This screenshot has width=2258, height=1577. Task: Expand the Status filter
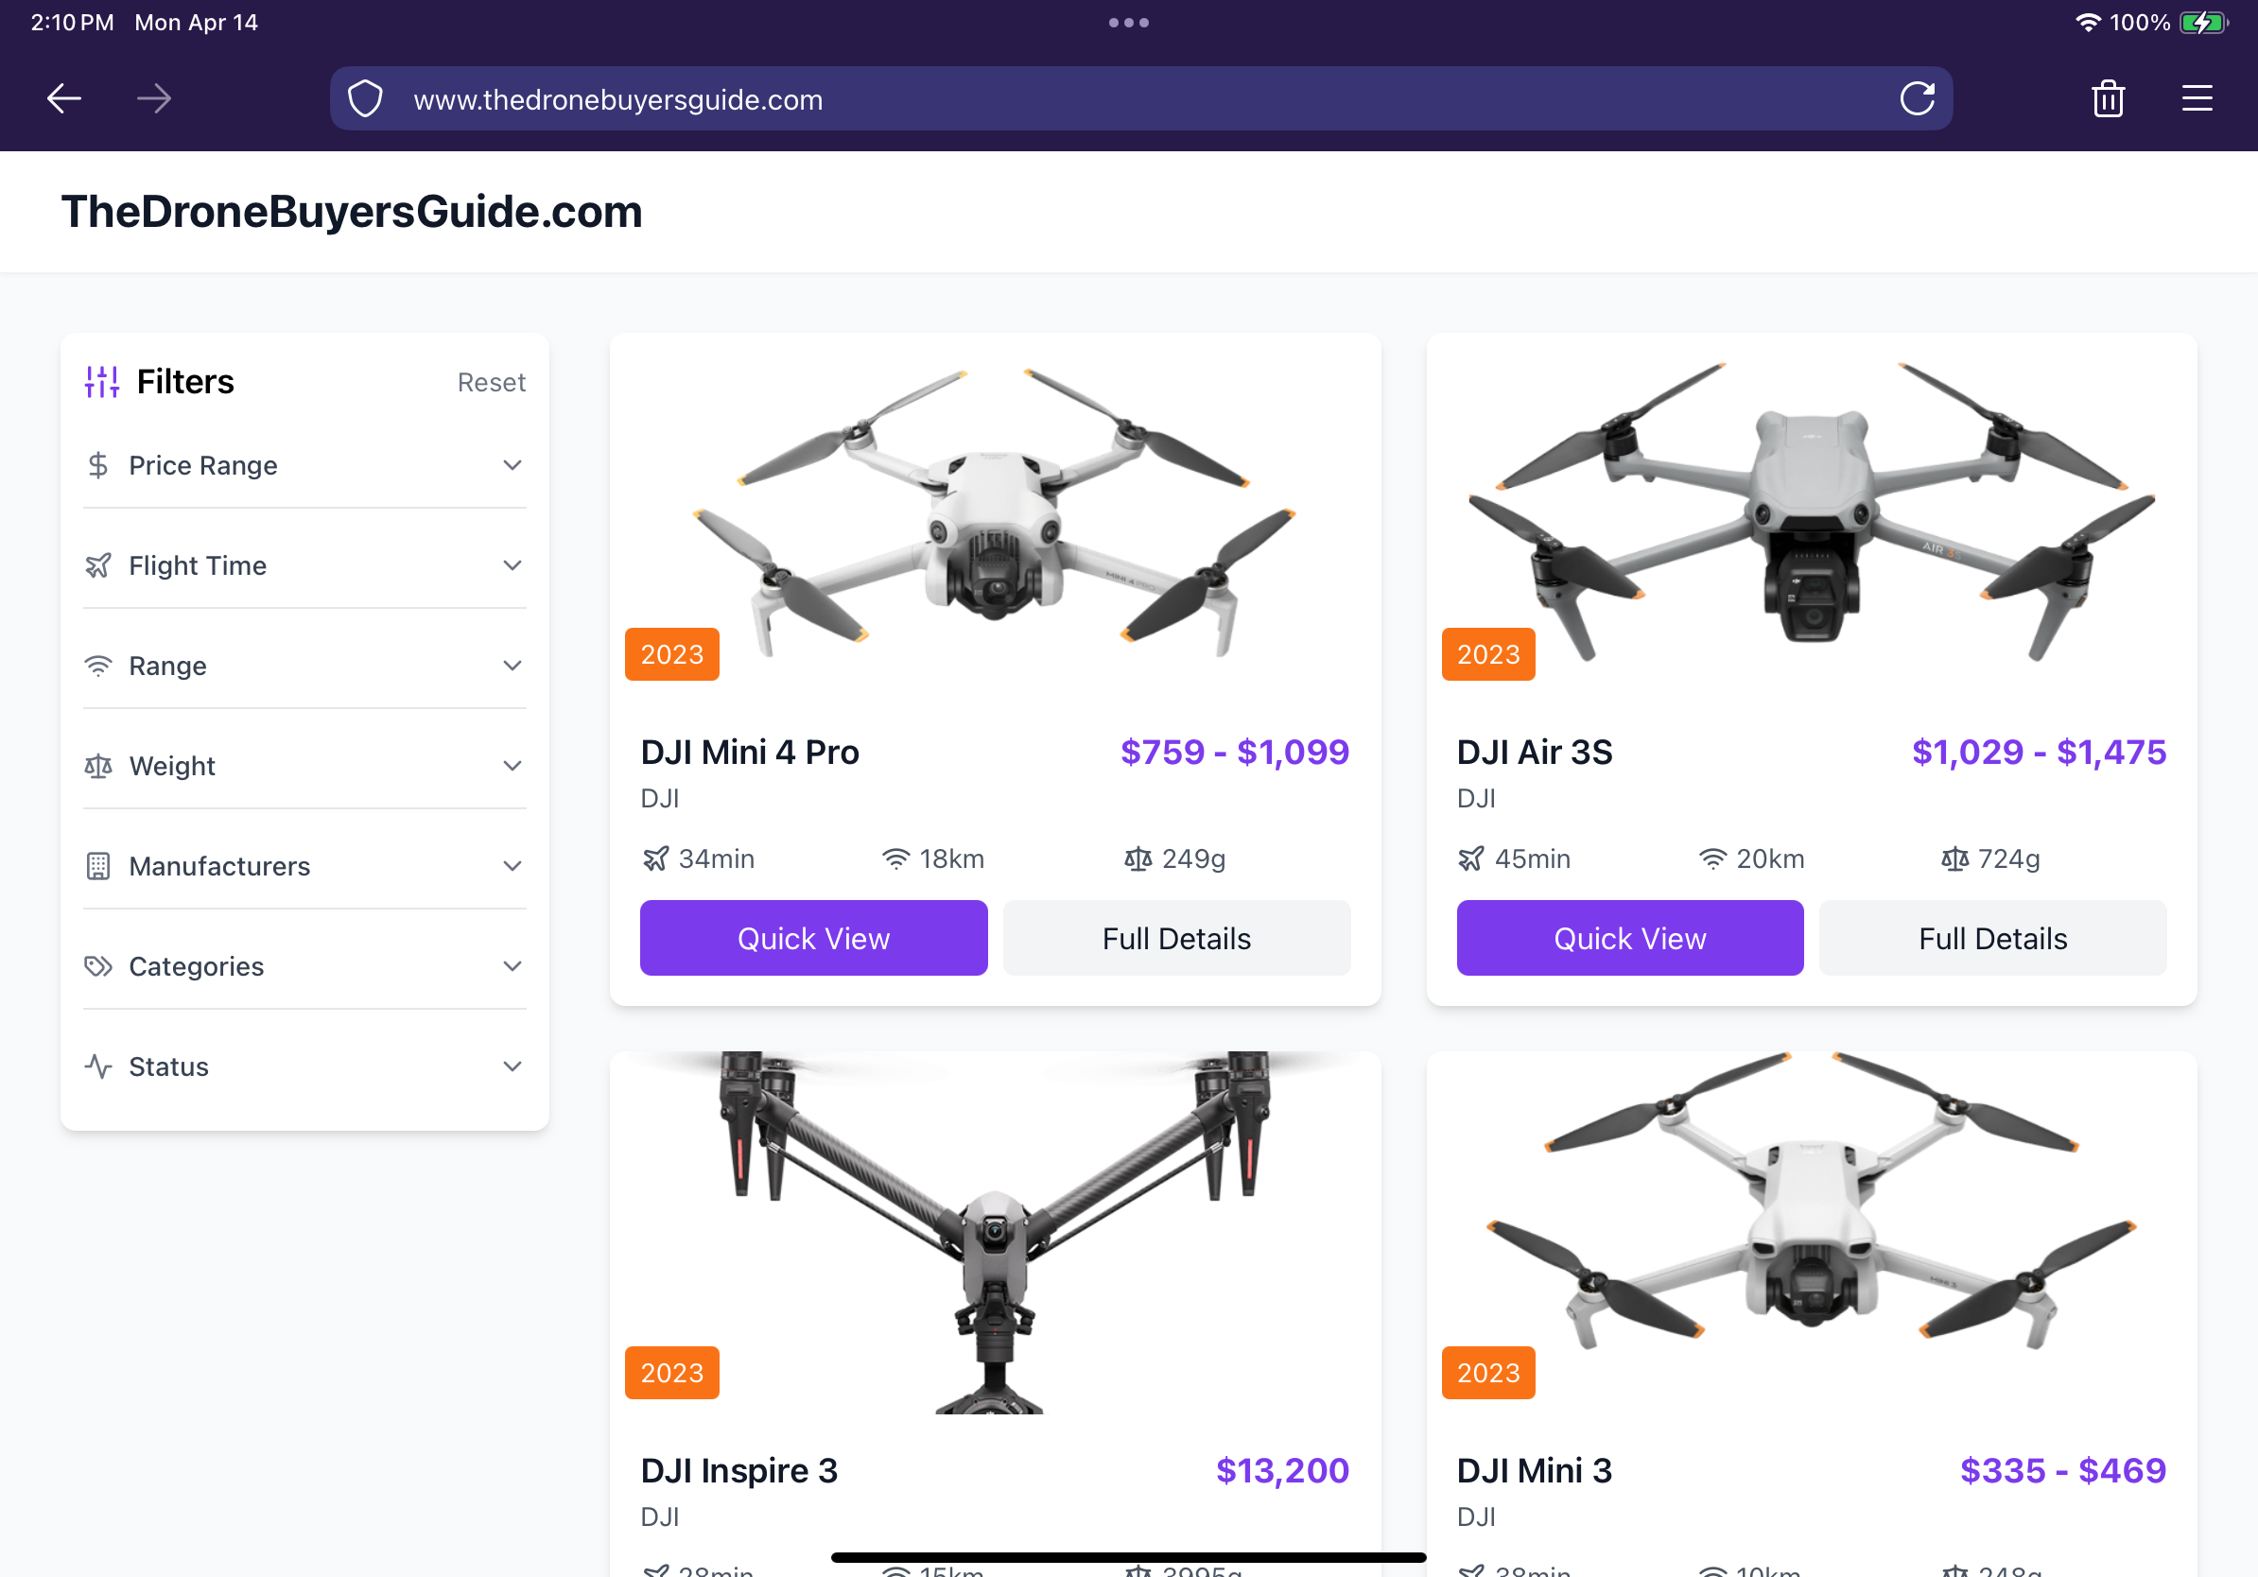[304, 1066]
